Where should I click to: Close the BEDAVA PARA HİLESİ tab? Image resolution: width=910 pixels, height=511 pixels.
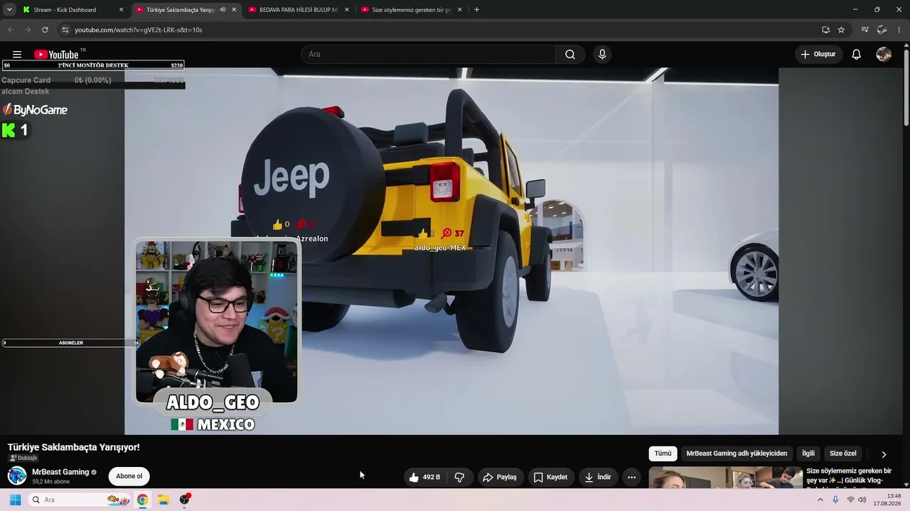click(x=347, y=10)
